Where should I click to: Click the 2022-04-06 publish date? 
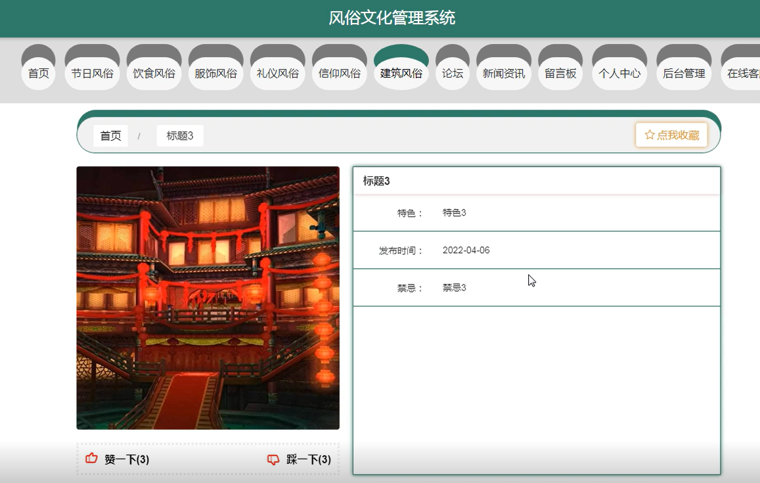tap(466, 250)
